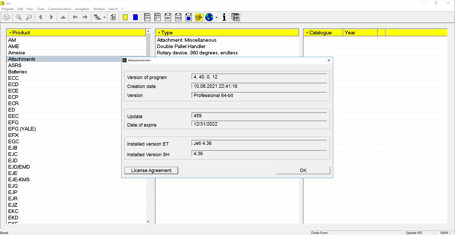Open the Program menu
Viewport: 455px width, 235px height.
point(8,9)
